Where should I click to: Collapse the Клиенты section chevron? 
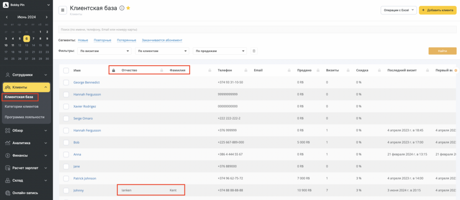(x=46, y=88)
